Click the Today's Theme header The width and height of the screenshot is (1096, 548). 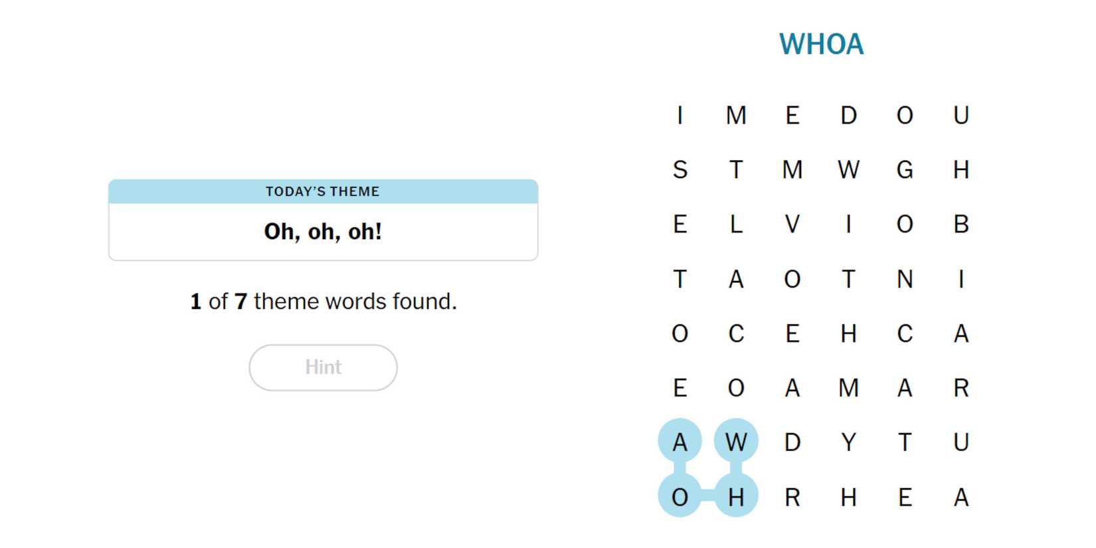coord(323,191)
